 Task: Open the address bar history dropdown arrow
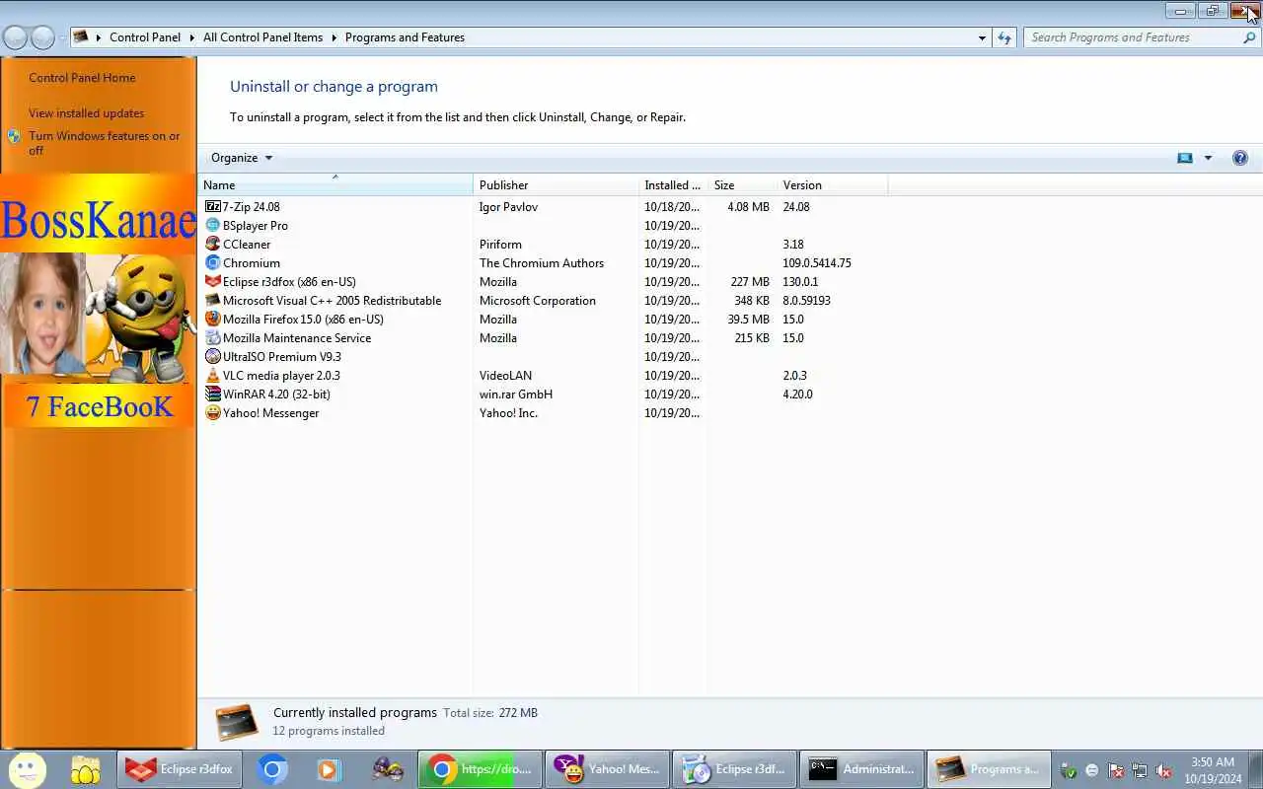982,37
